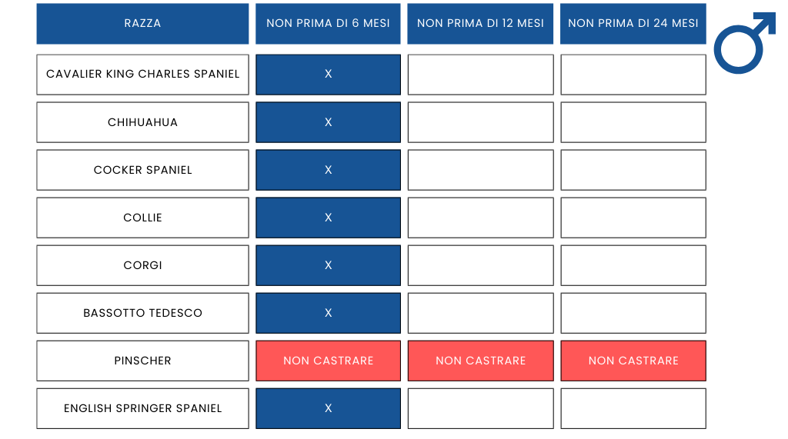Image resolution: width=788 pixels, height=439 pixels.
Task: Click the Bassotto Tedesco cell
Action: (142, 313)
